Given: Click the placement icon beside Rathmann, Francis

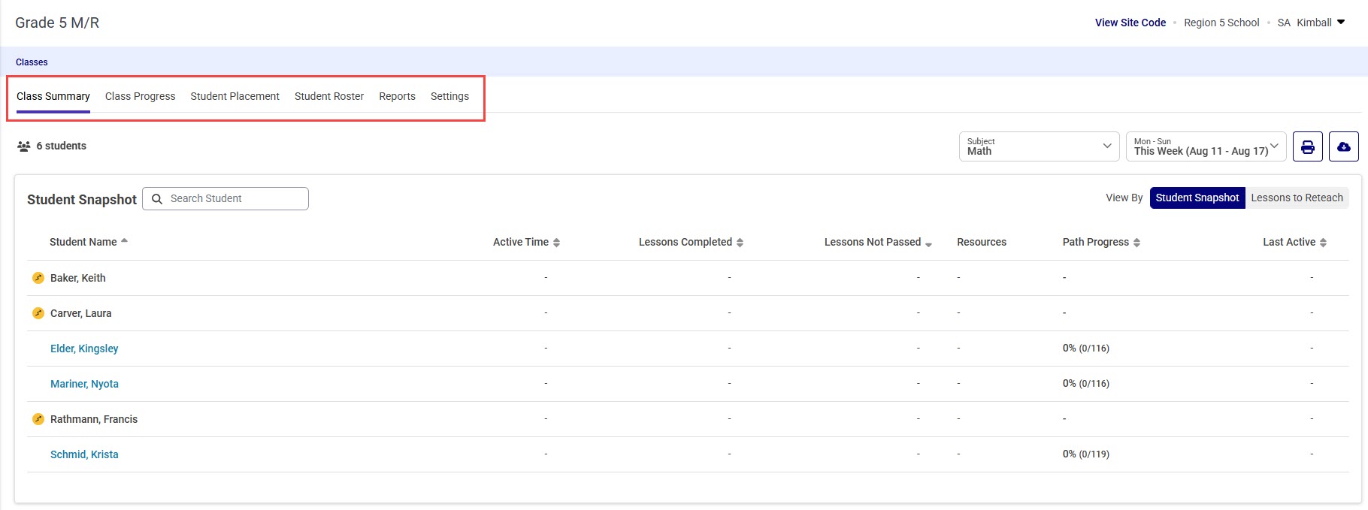Looking at the screenshot, I should click(x=38, y=419).
